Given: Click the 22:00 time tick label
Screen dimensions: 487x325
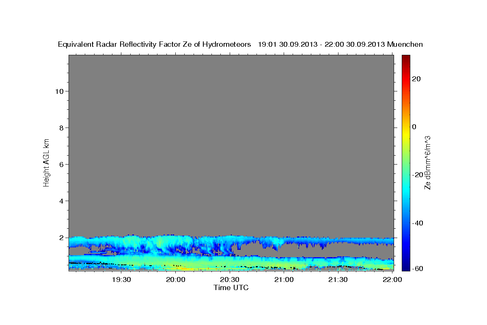Looking at the screenshot, I should point(392,280).
